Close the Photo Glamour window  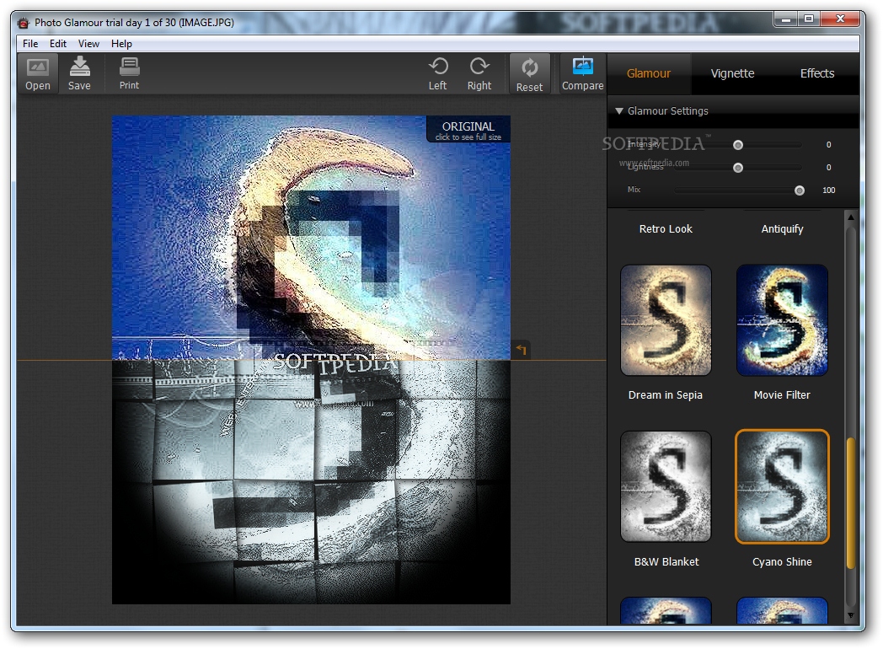(x=840, y=19)
